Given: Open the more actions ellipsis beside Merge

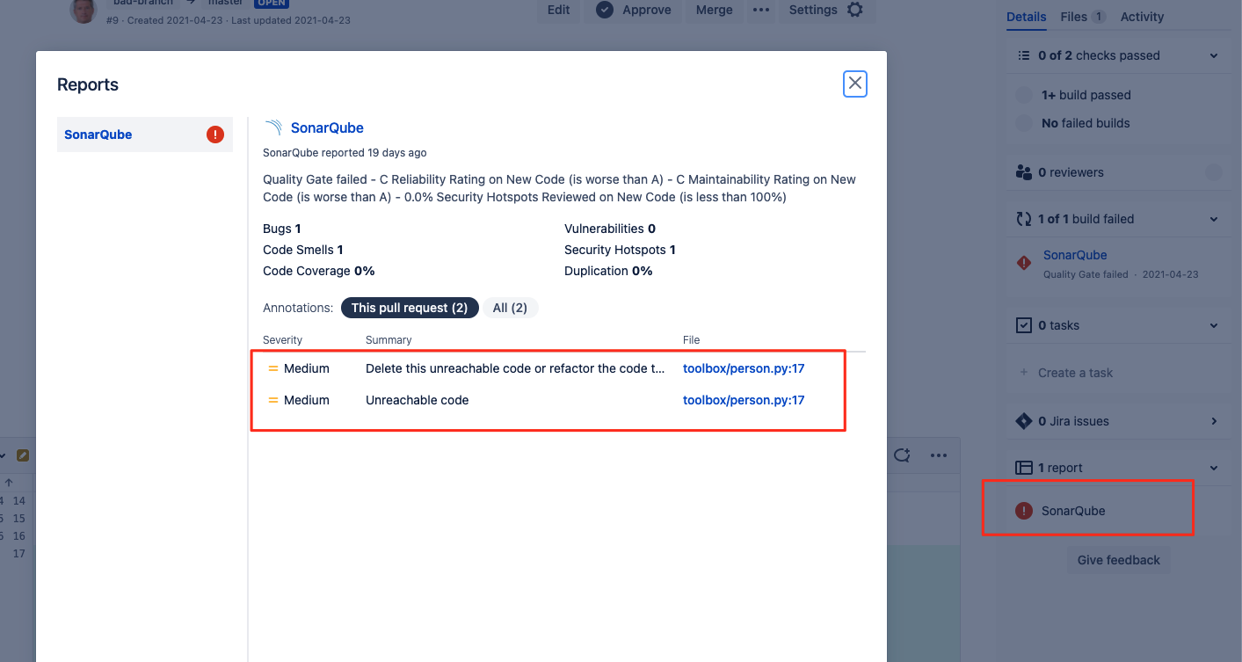Looking at the screenshot, I should tap(761, 10).
